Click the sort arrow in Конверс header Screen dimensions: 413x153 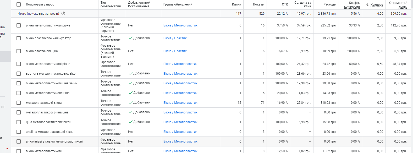(x=368, y=5)
